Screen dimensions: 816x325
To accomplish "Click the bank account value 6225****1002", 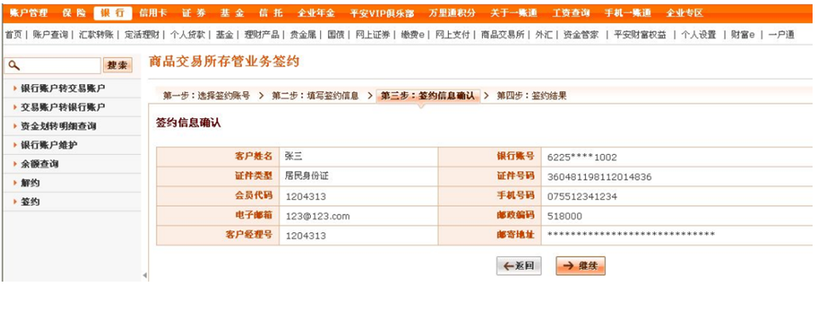I will coord(583,157).
